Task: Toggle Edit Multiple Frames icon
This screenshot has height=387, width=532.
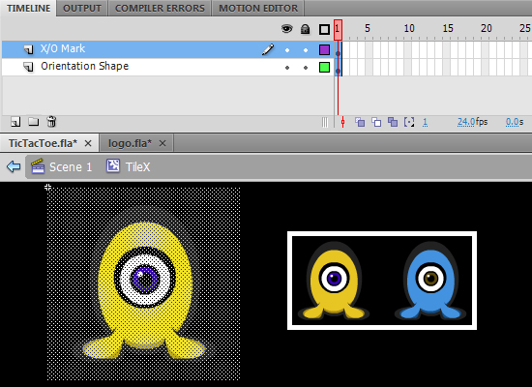Action: tap(393, 122)
